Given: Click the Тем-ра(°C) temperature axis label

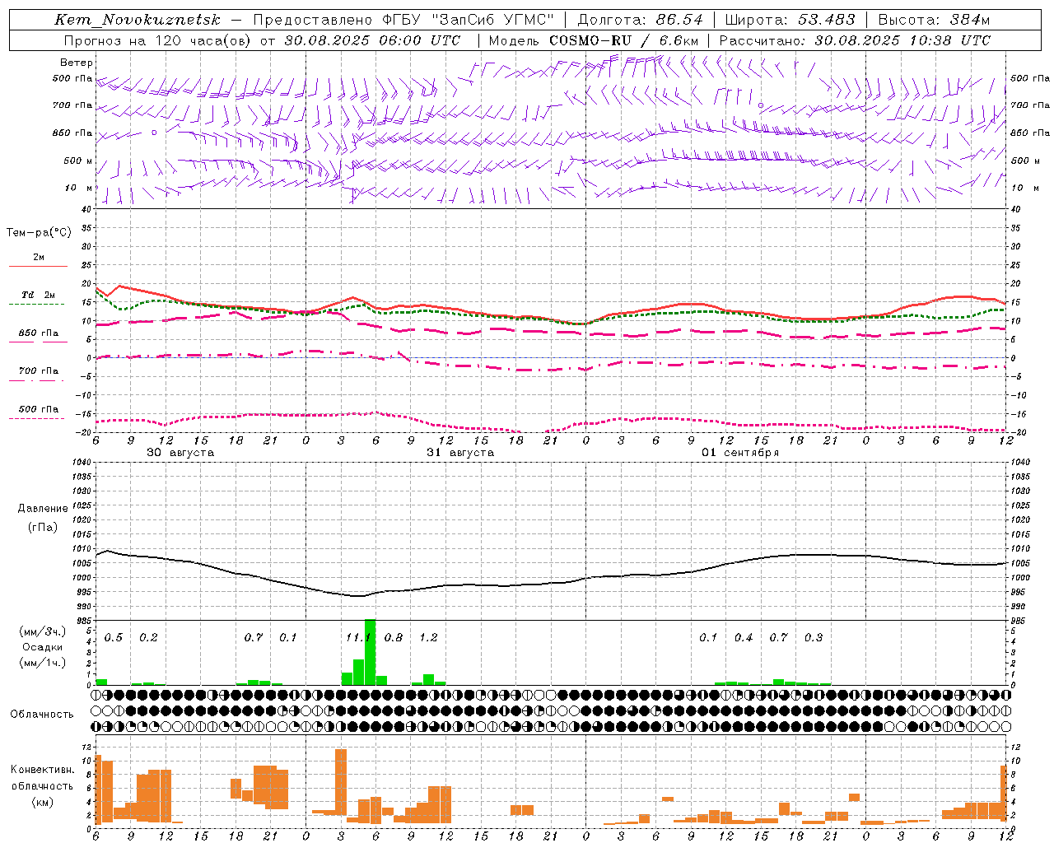Looking at the screenshot, I should coord(39,233).
